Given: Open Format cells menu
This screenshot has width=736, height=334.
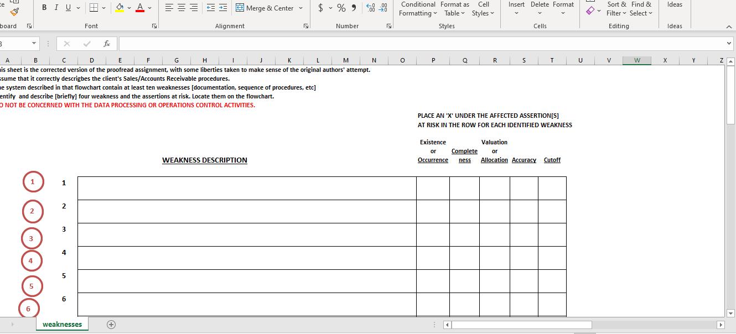Looking at the screenshot, I should click(563, 9).
